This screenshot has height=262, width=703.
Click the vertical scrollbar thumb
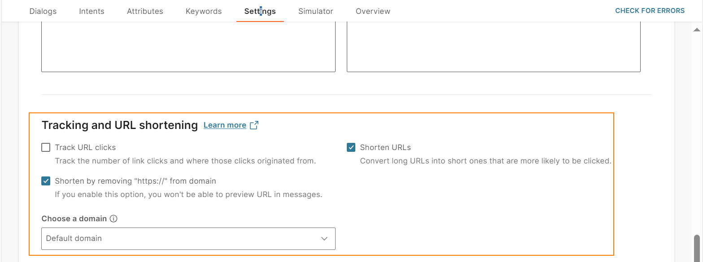tap(697, 247)
